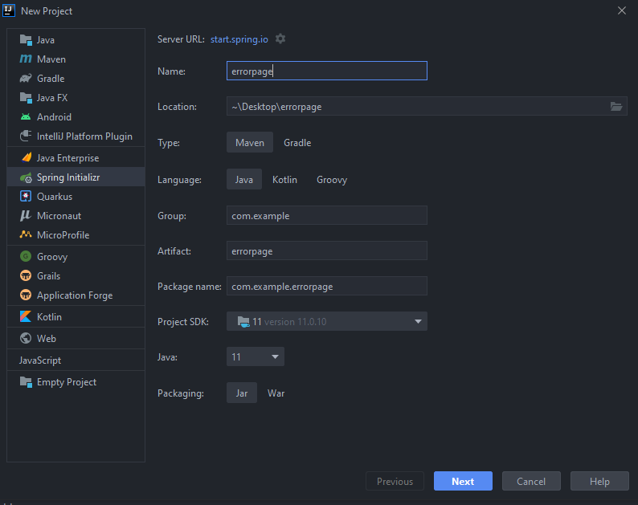The width and height of the screenshot is (638, 505).
Task: Select the JavaScript category label
Action: point(40,360)
